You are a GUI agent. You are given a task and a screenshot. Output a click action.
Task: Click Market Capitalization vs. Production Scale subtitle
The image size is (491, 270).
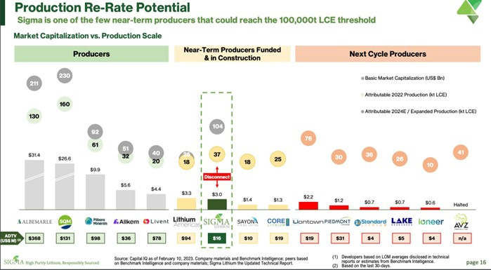click(x=88, y=36)
